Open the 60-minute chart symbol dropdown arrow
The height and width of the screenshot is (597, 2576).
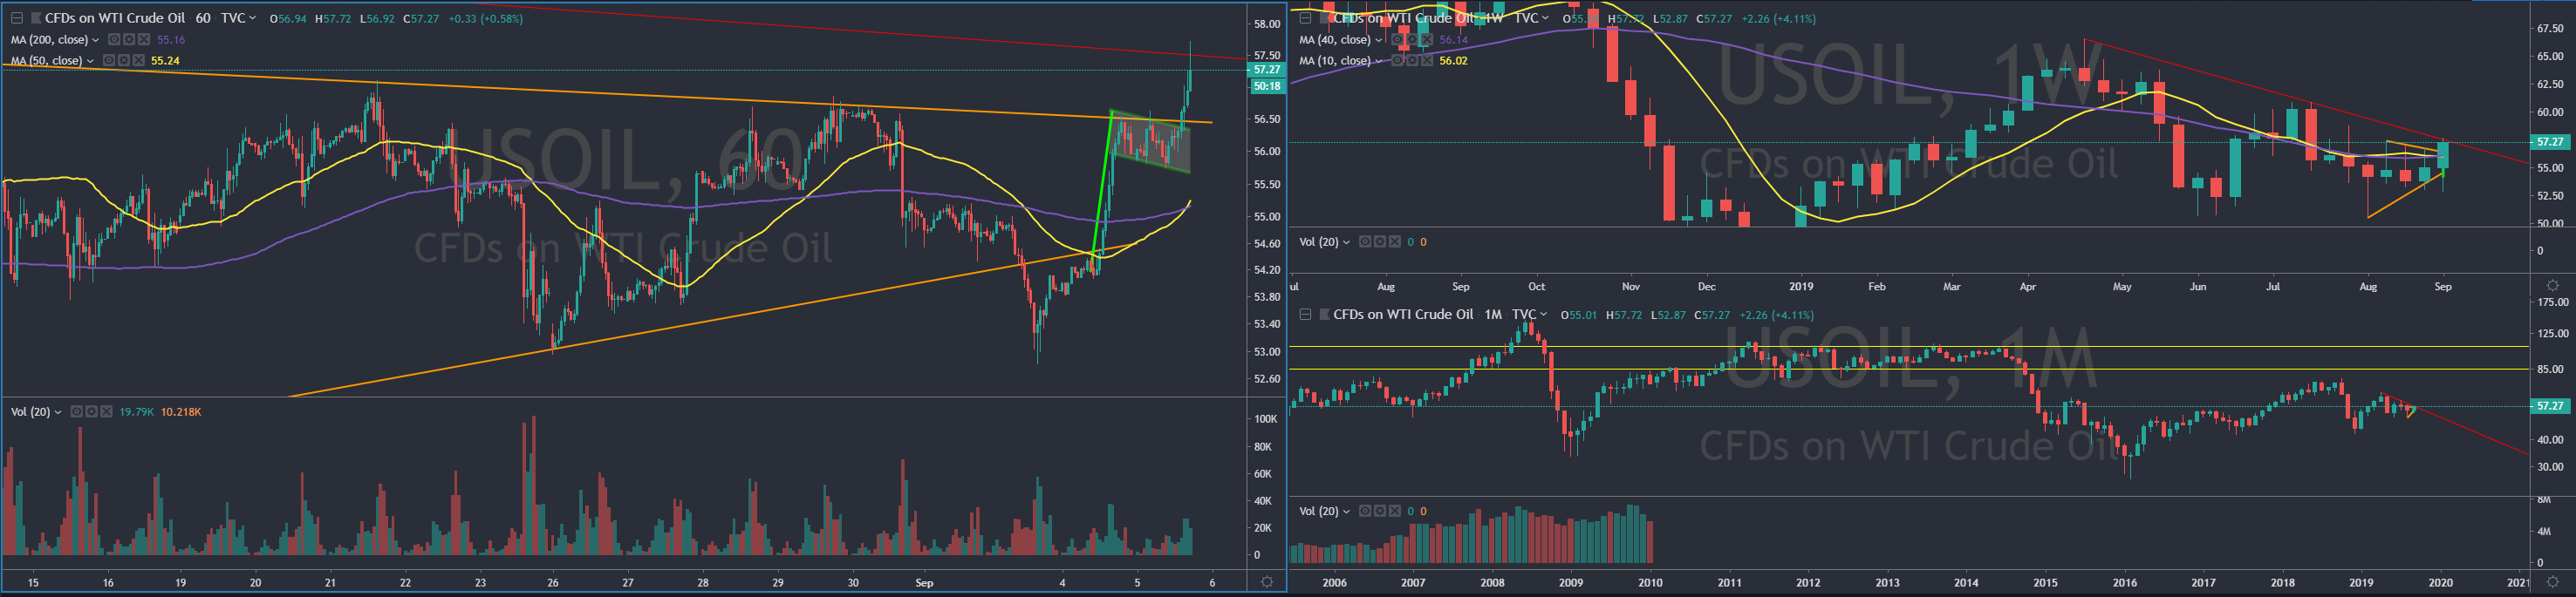tap(252, 18)
